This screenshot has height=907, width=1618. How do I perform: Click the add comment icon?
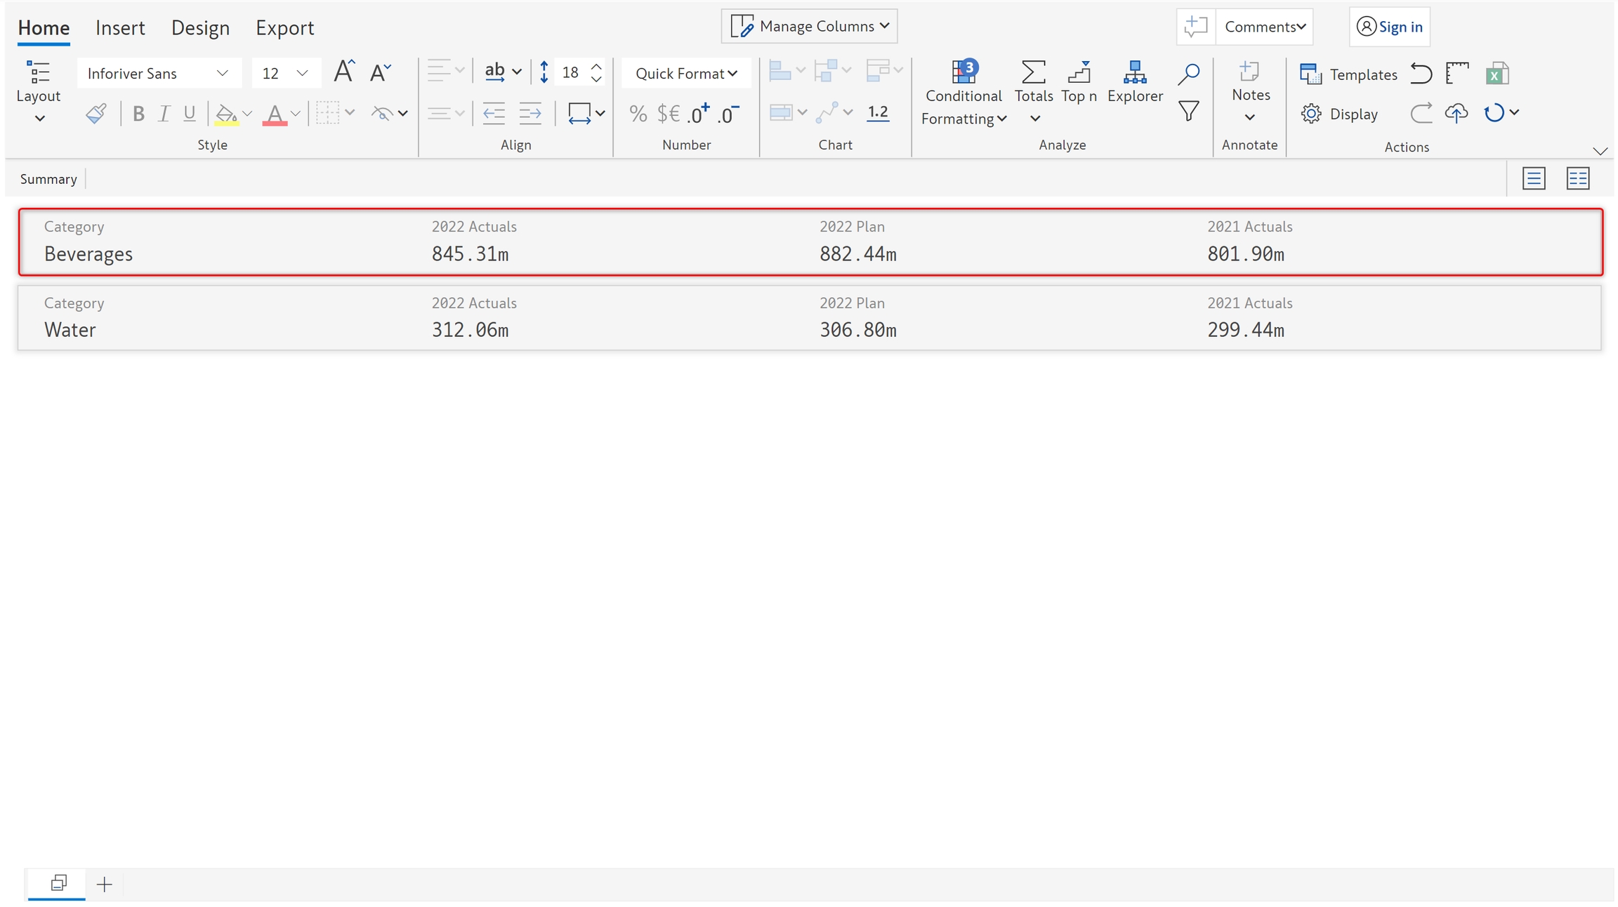[x=1195, y=27]
